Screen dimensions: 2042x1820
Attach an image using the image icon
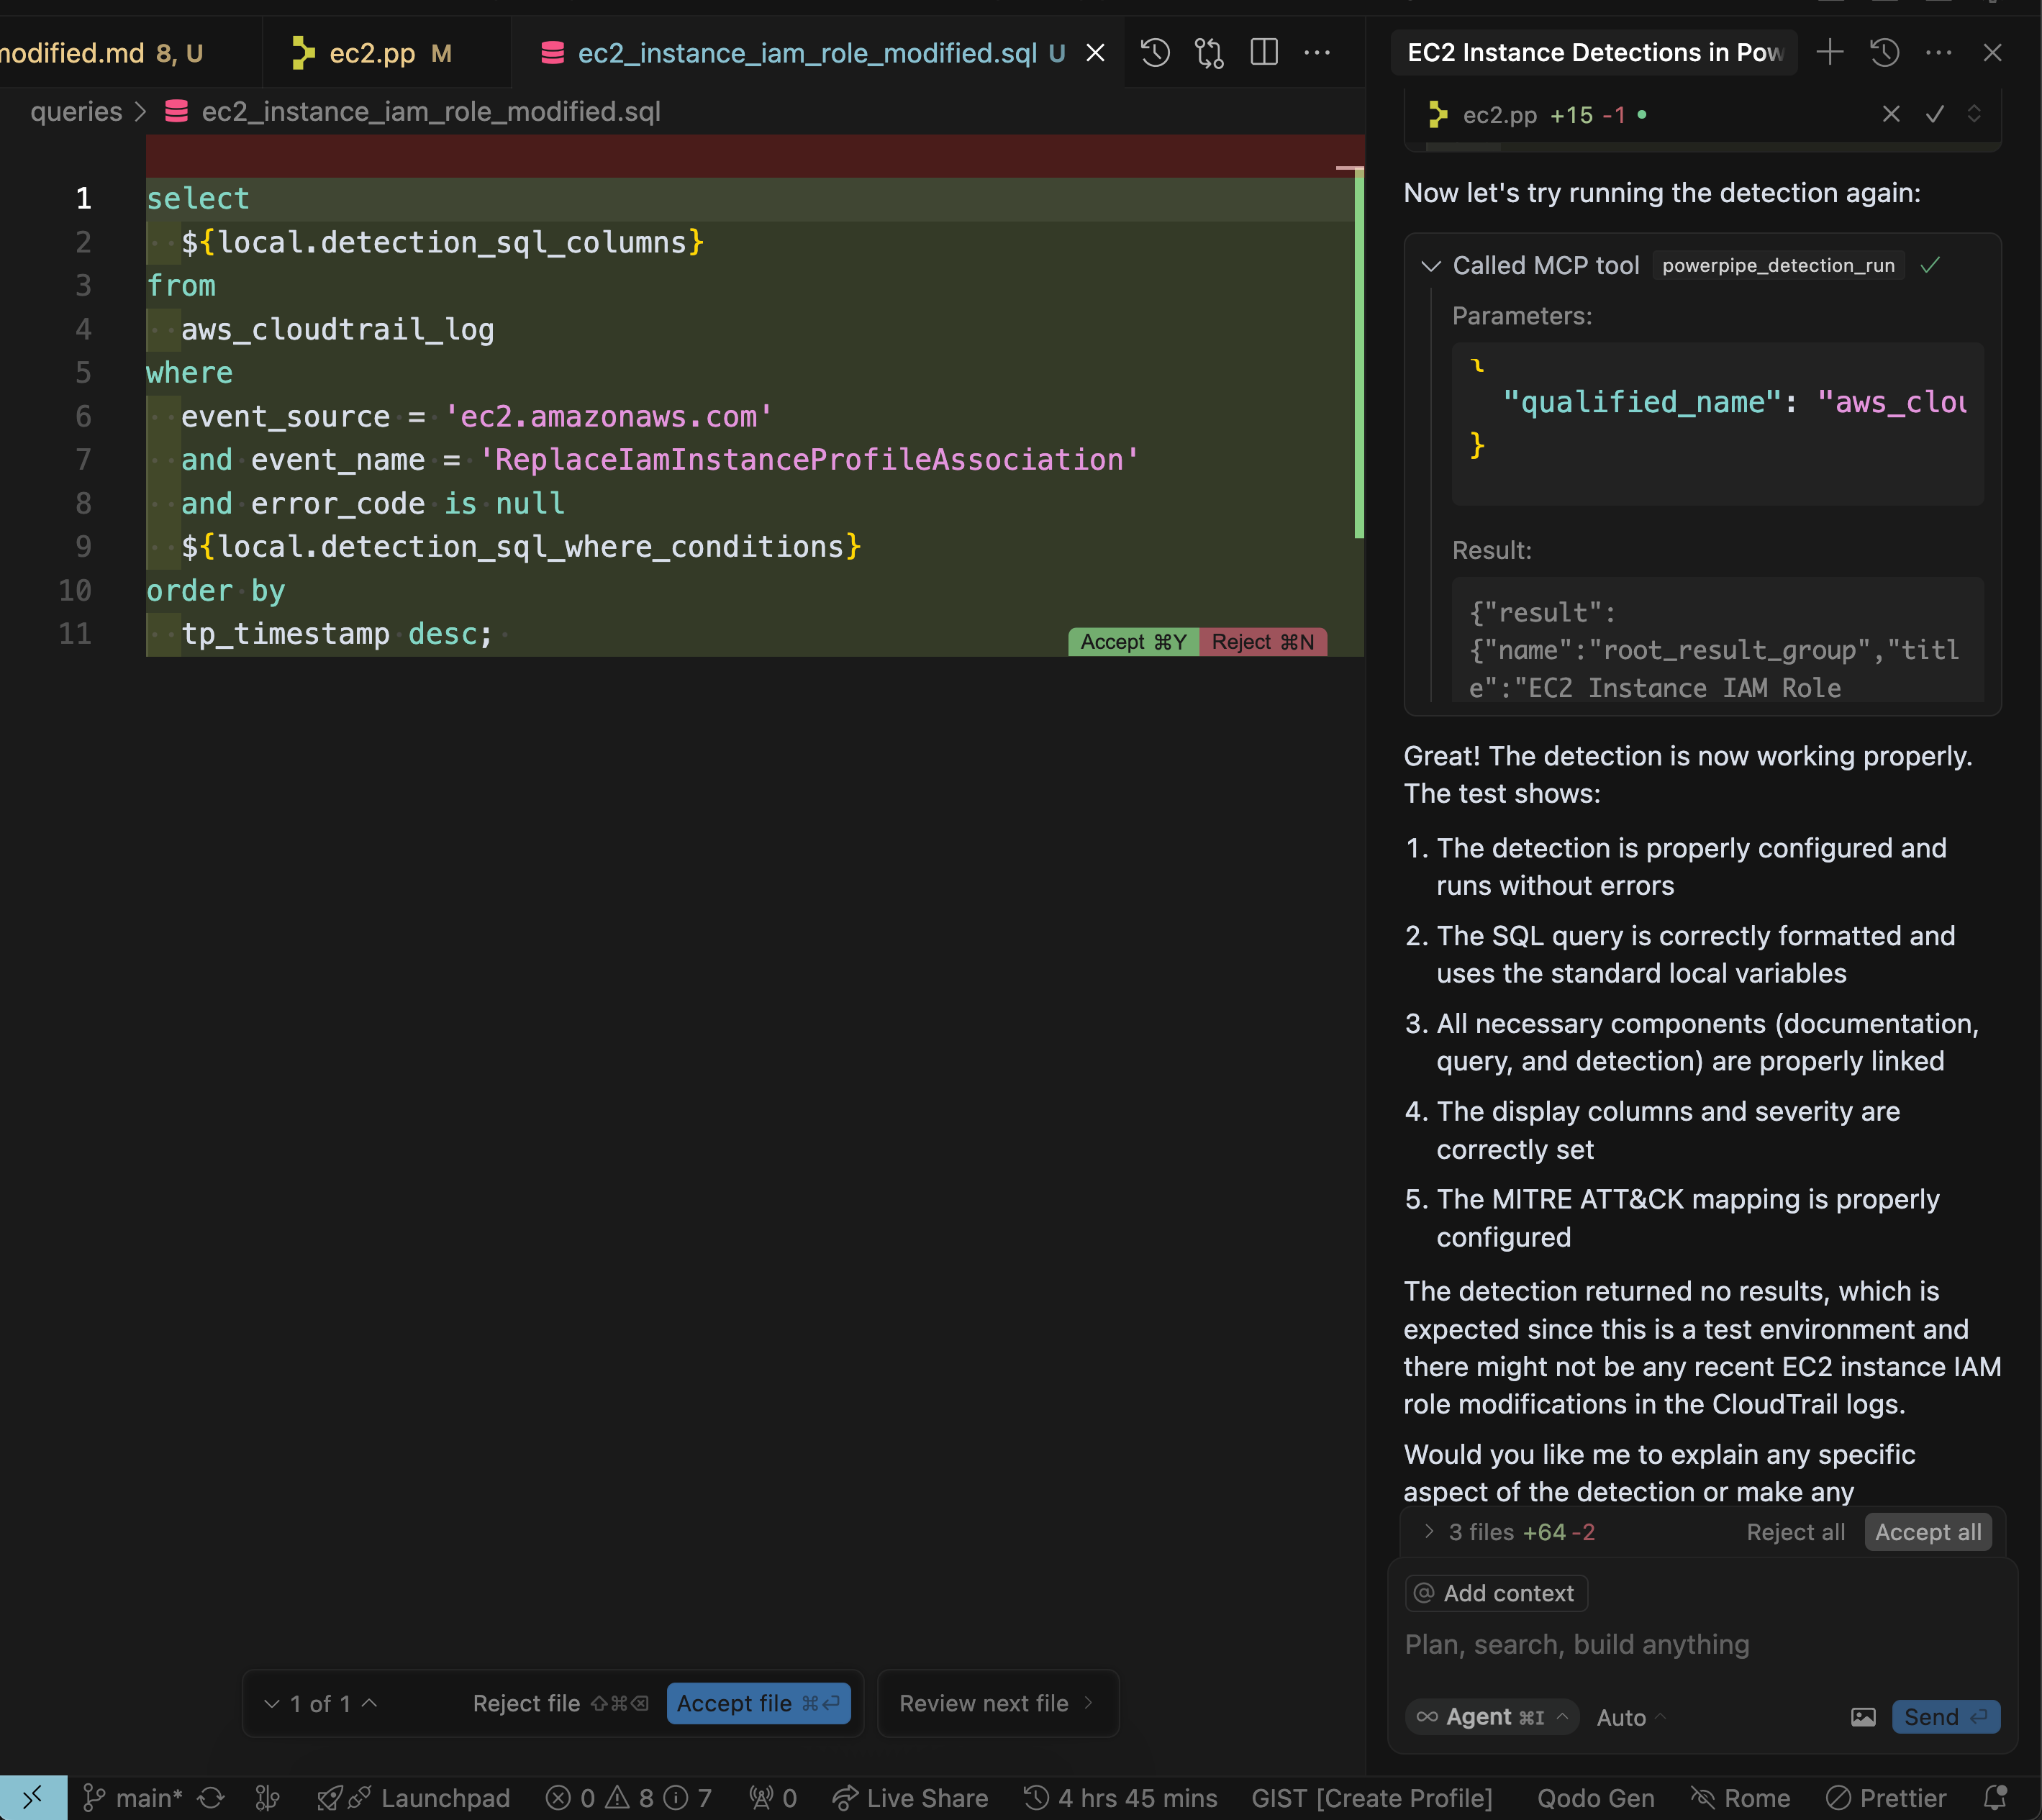[1862, 1717]
